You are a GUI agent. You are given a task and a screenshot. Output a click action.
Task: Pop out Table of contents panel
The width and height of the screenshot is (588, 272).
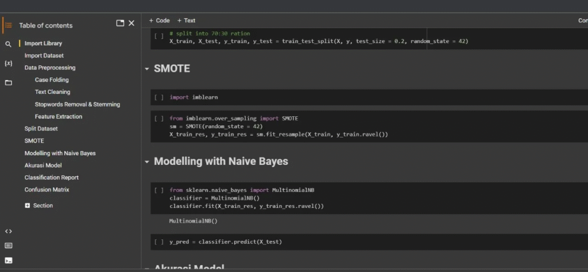120,23
